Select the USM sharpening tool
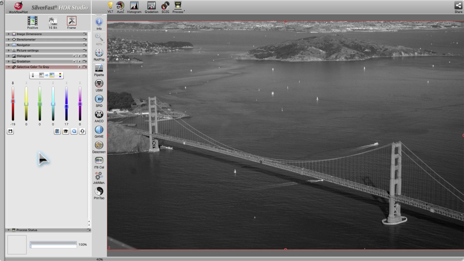Image resolution: width=464 pixels, height=261 pixels. 99,84
